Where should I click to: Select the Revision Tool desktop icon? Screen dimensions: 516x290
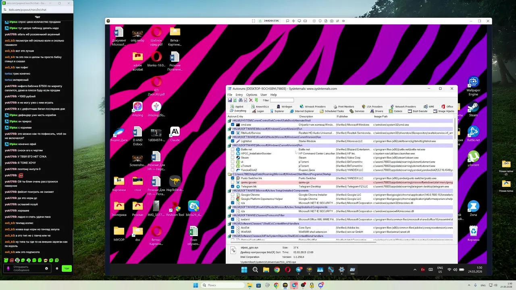[x=175, y=209]
